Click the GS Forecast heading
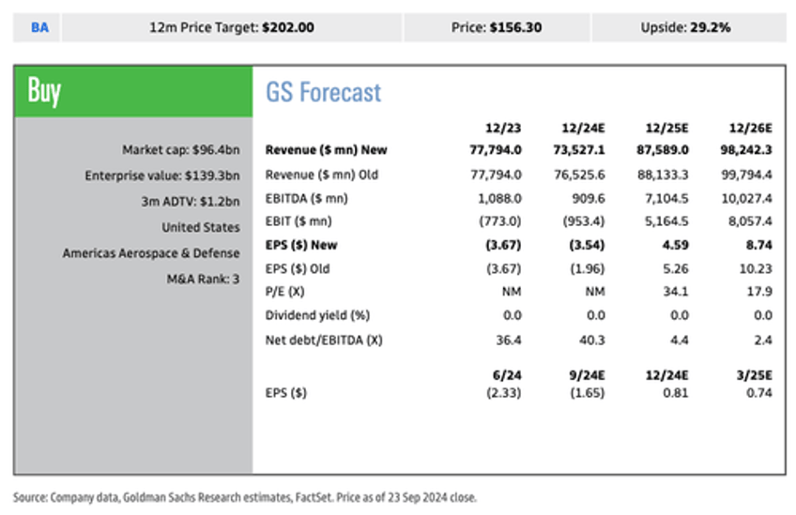Viewport: 796px width, 515px height. (x=323, y=92)
